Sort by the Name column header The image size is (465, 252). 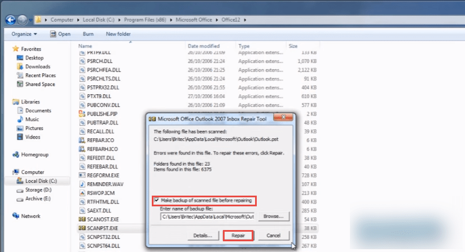[x=85, y=46]
